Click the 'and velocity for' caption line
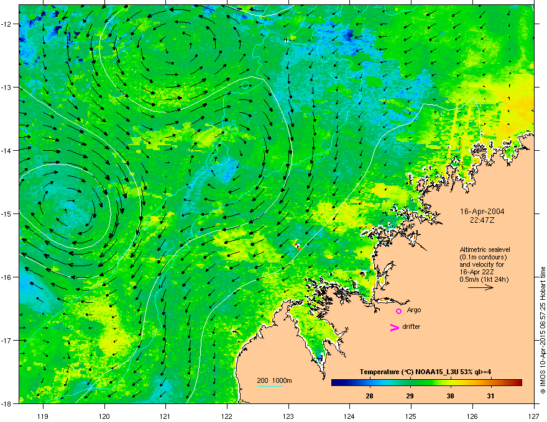The height and width of the screenshot is (422, 547). click(x=481, y=264)
